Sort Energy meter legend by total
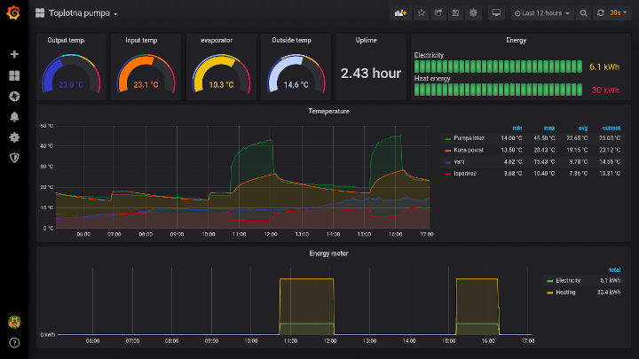This screenshot has height=359, width=639. tap(614, 269)
